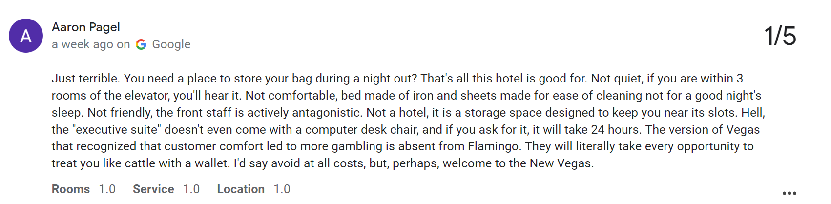Click the Rooms 1.0 score value
Screen dimensions: 831x204
(x=107, y=189)
